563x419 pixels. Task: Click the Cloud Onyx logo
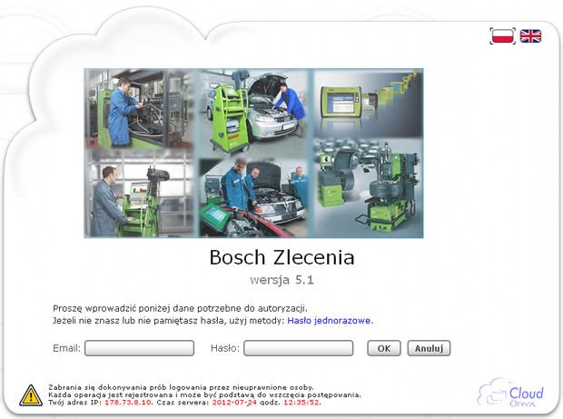coord(510,392)
